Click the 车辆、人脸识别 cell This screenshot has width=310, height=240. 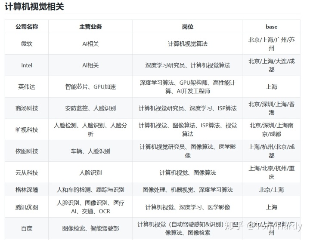tap(90, 151)
